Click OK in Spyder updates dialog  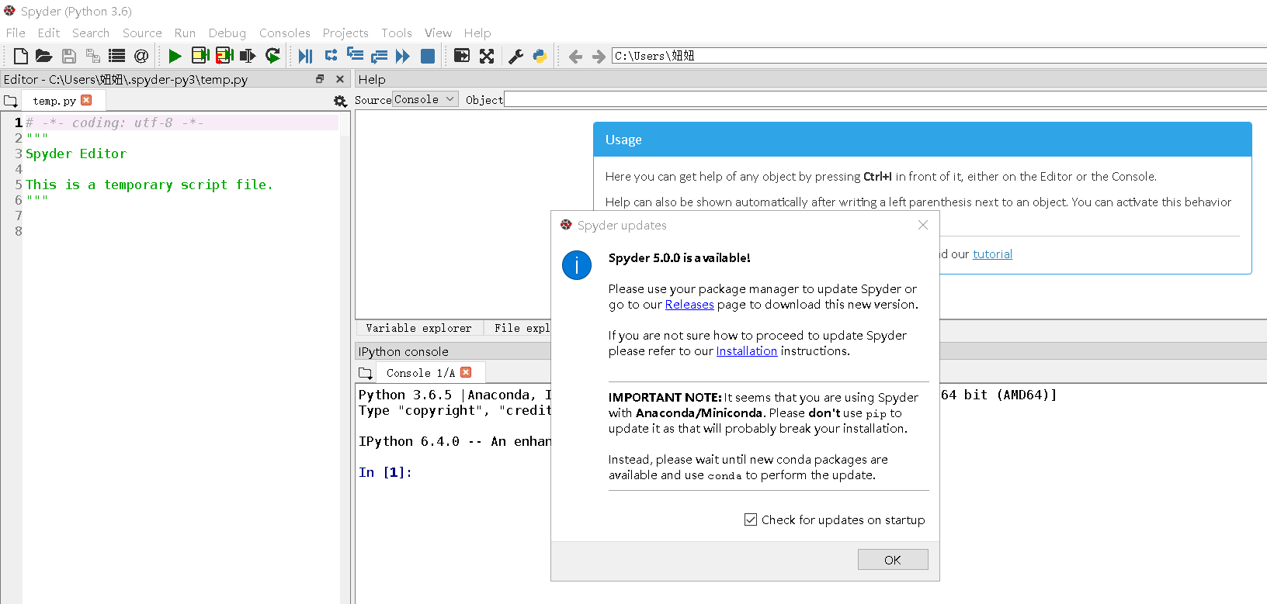(x=893, y=560)
